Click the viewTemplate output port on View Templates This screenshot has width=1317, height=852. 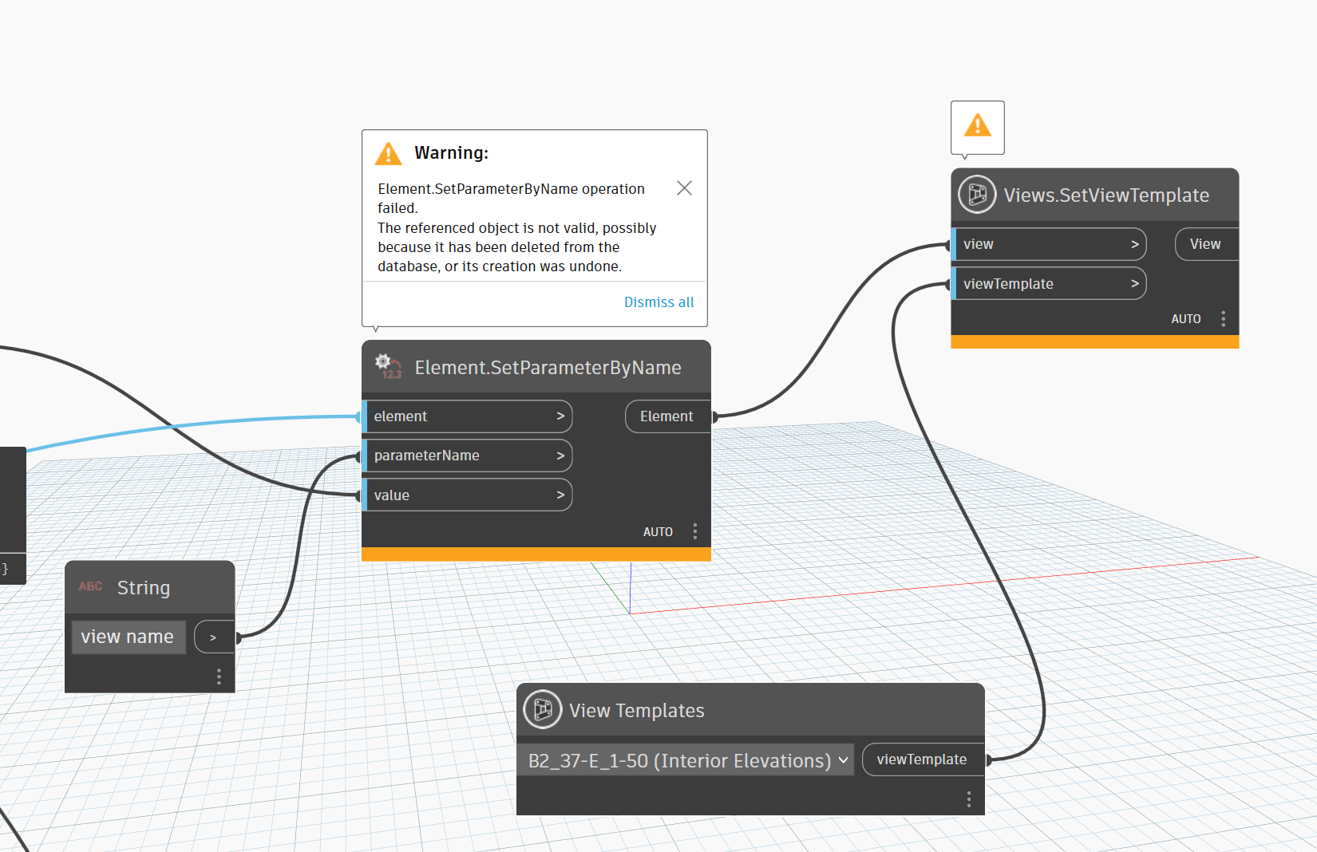tap(923, 759)
